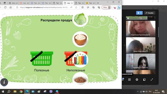Switch to grid view in the call
The width and height of the screenshot is (167, 94).
pyautogui.click(x=129, y=80)
